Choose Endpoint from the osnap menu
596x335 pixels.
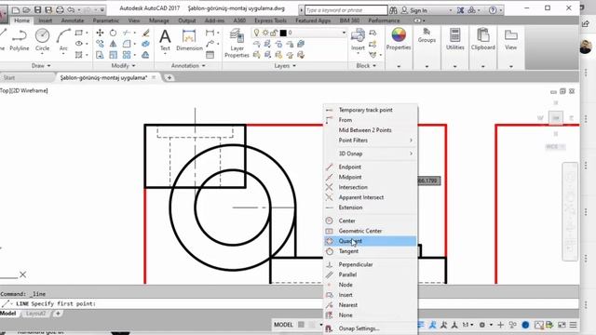[x=371, y=167]
